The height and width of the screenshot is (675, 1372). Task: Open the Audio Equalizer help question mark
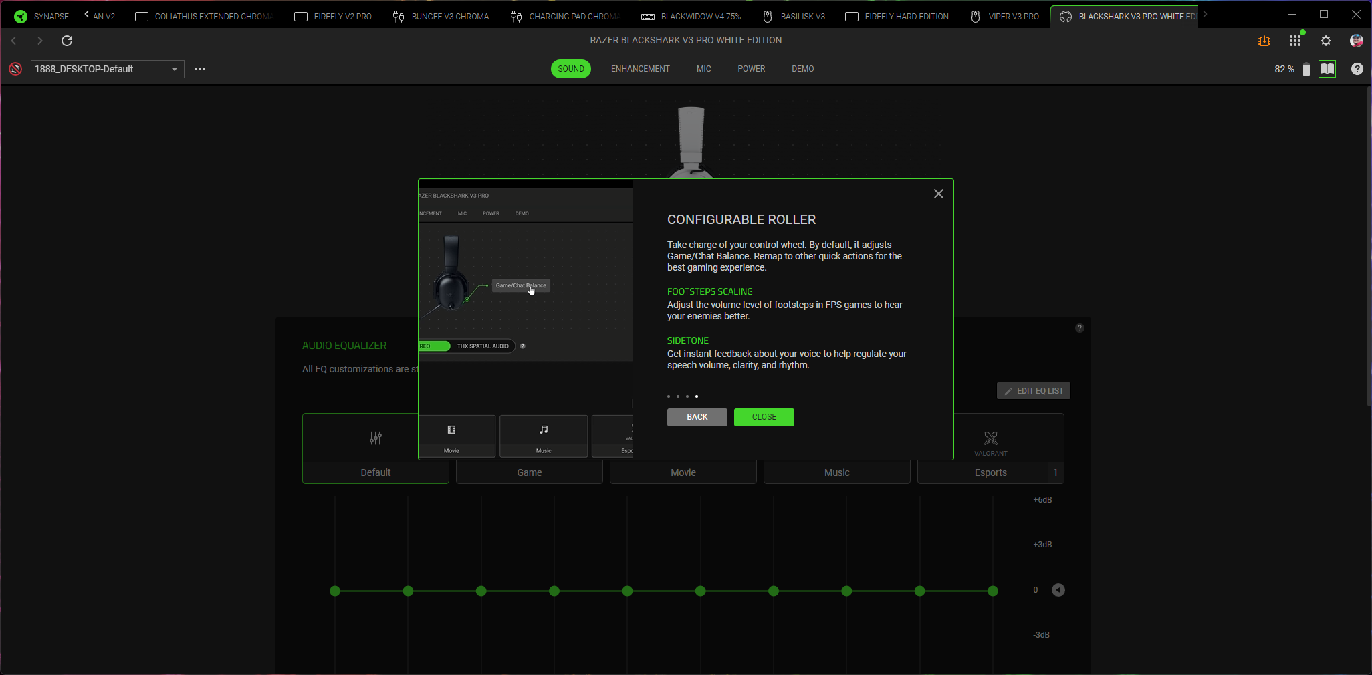coord(1079,328)
